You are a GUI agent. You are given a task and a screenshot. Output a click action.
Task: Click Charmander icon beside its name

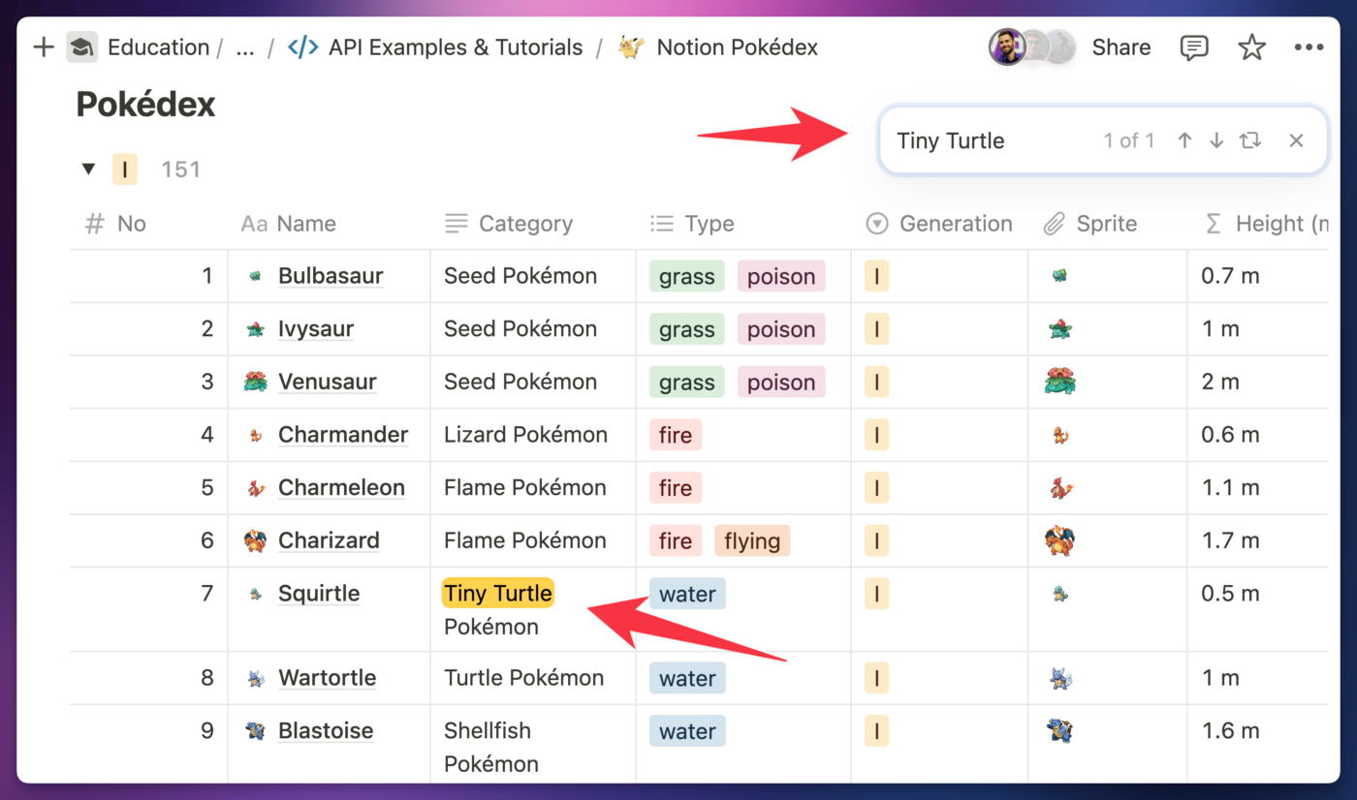coord(255,435)
